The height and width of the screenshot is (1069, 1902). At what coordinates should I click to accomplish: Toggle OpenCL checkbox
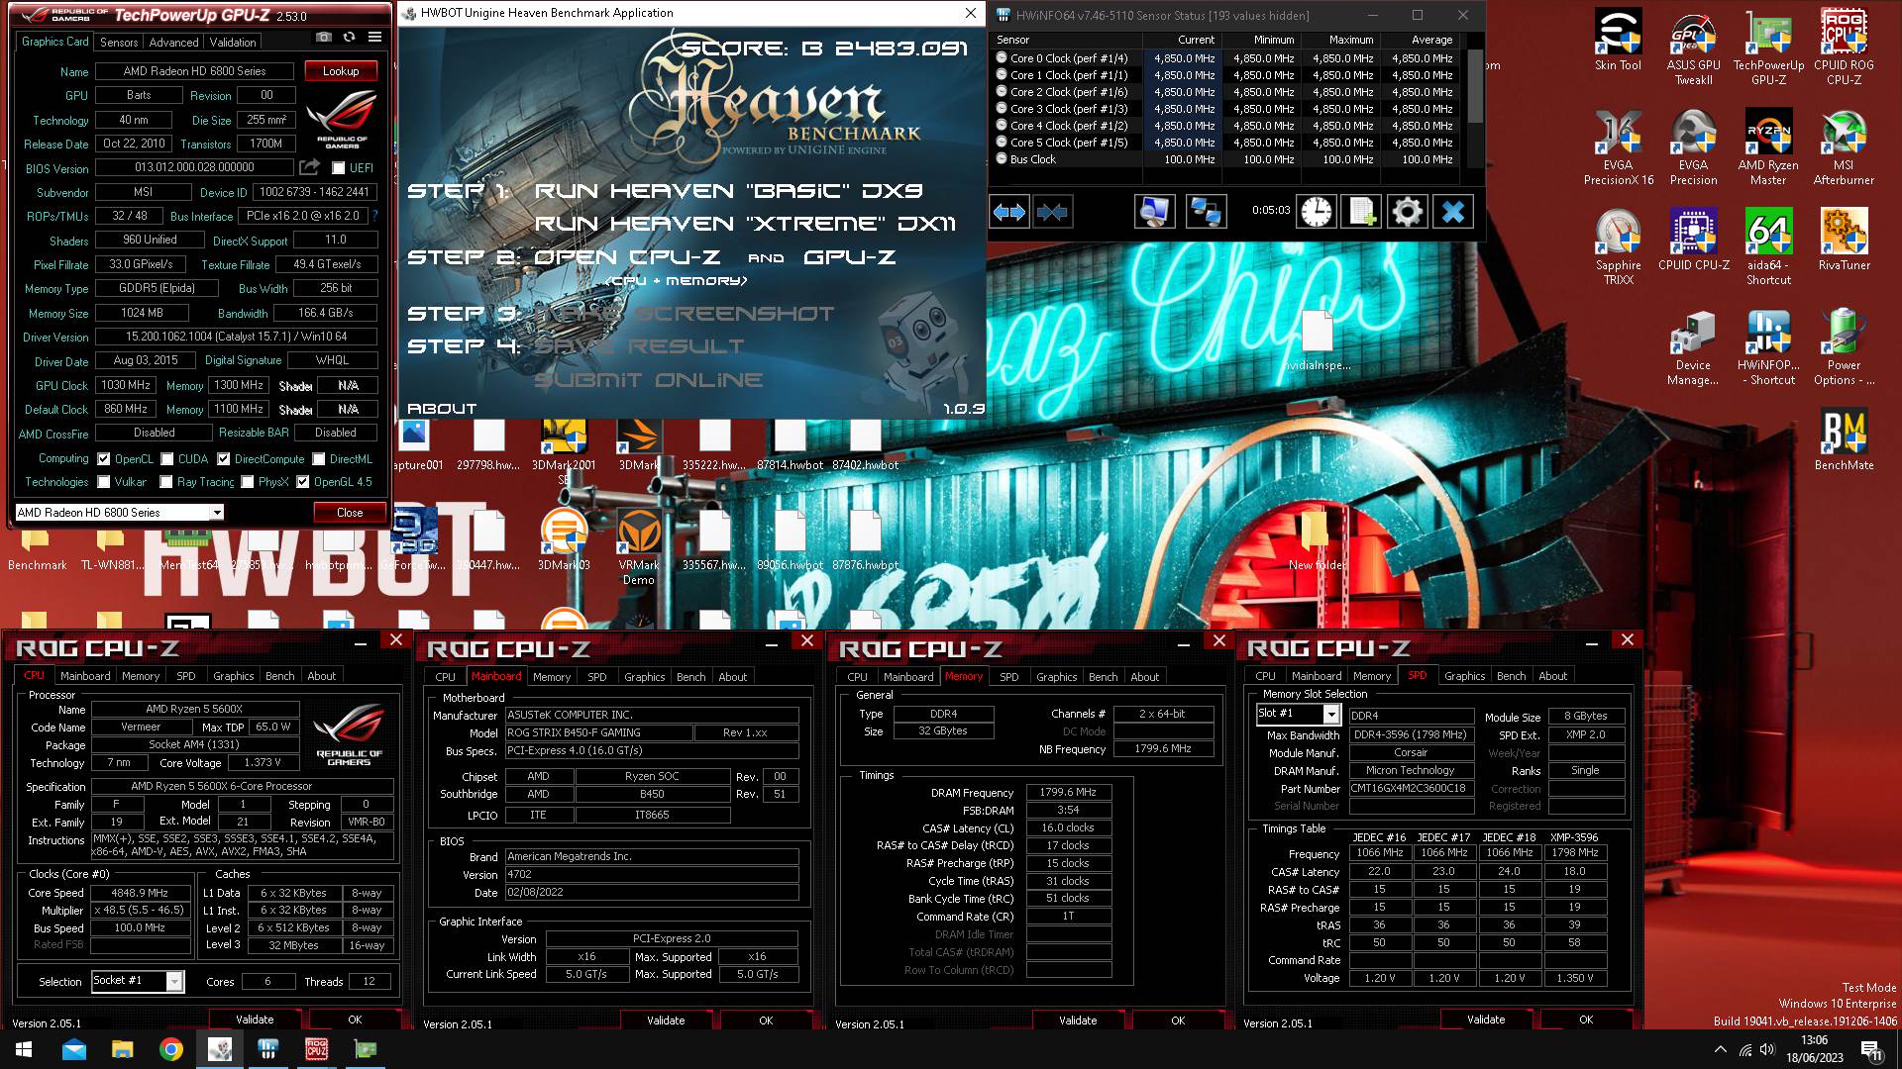(x=103, y=459)
